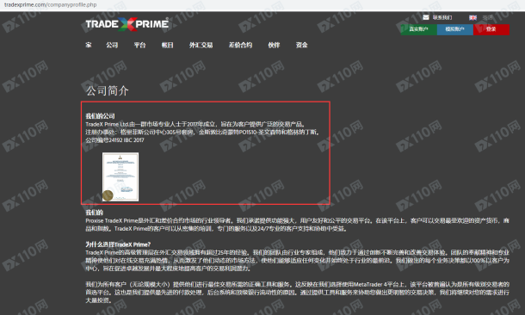Viewport: 525px width, 315px height.
Task: Click the envelope mail icon
Action: coord(426,17)
